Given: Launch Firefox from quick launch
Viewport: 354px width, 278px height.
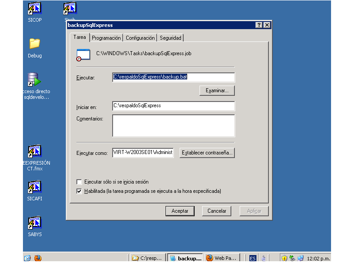Looking at the screenshot, I should click(38, 258).
